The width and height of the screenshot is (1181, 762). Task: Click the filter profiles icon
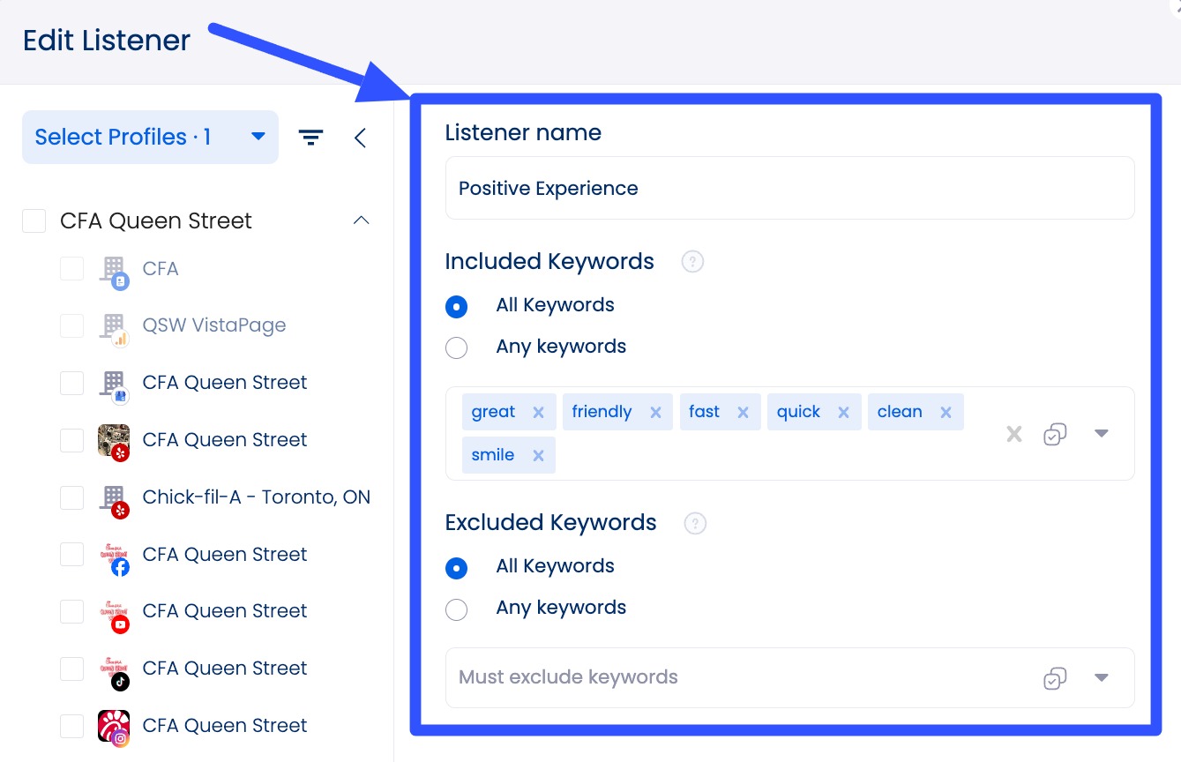click(310, 138)
